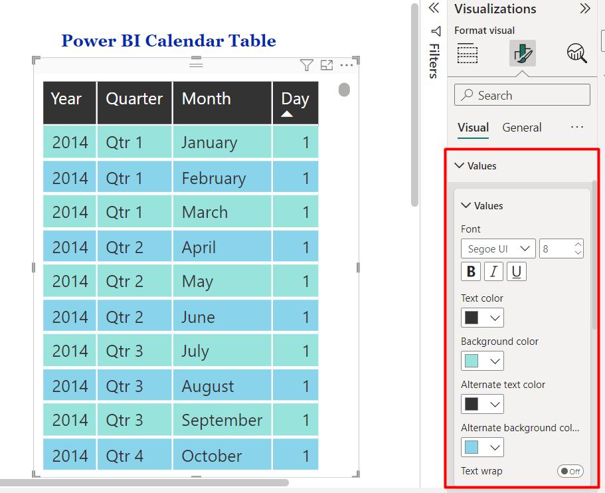Collapse the inner Values card

coord(466,205)
